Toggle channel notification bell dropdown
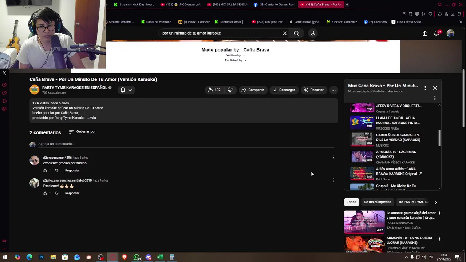The height and width of the screenshot is (262, 466). tap(126, 90)
